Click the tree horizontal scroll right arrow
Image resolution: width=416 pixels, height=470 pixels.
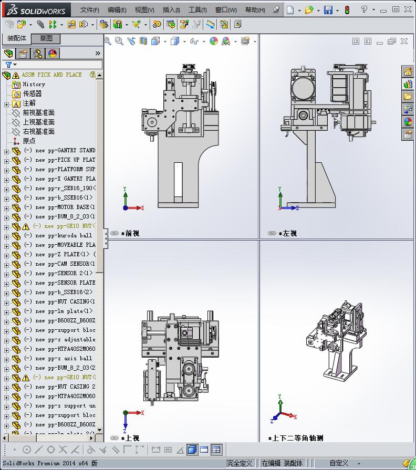coord(91,438)
